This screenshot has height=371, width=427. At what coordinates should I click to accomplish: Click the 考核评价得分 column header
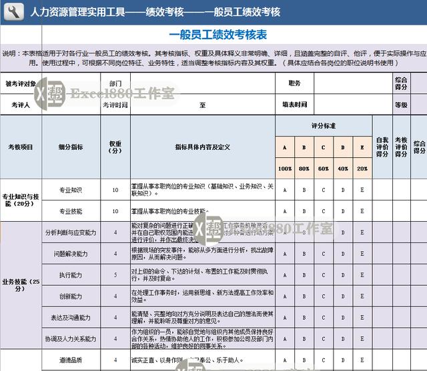click(x=401, y=147)
